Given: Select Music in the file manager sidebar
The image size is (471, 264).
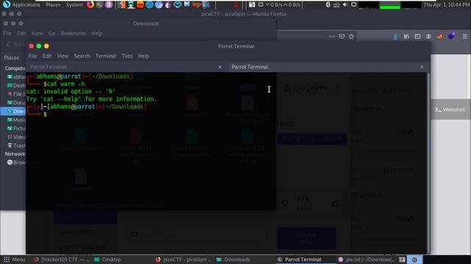Looking at the screenshot, I should [16, 120].
